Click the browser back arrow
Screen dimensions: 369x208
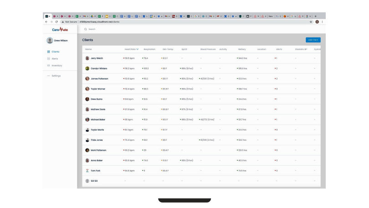pyautogui.click(x=46, y=21)
